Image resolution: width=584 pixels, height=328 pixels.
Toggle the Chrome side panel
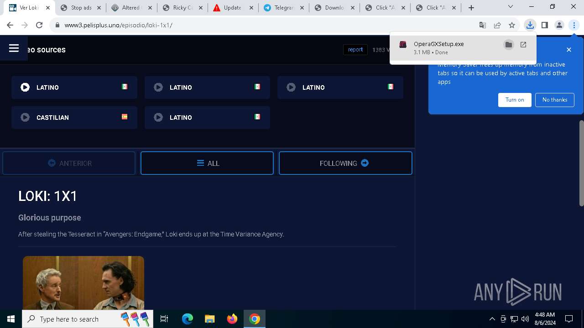[544, 25]
